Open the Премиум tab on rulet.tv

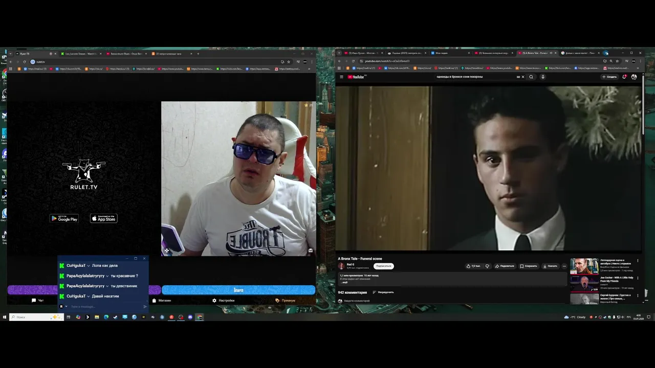pos(286,301)
